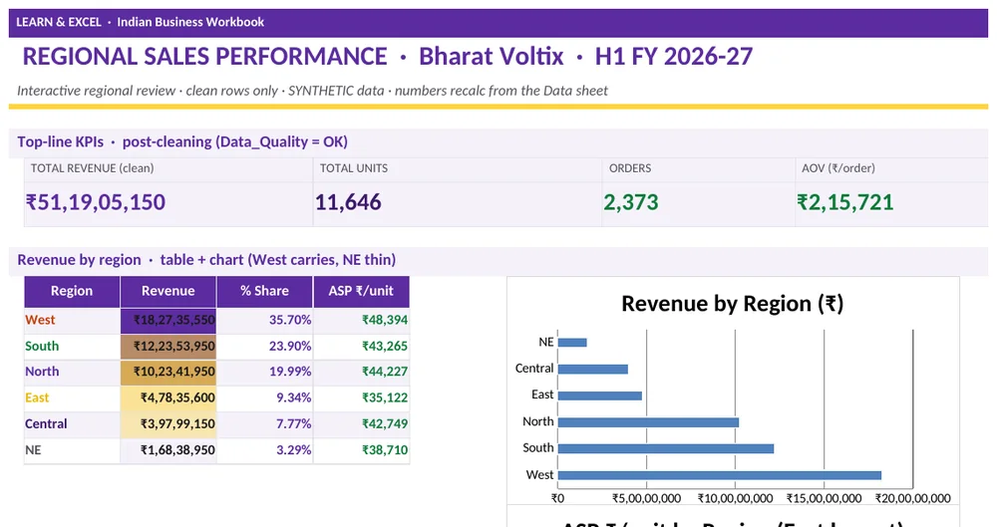Select the '% Share' column header

coord(264,292)
